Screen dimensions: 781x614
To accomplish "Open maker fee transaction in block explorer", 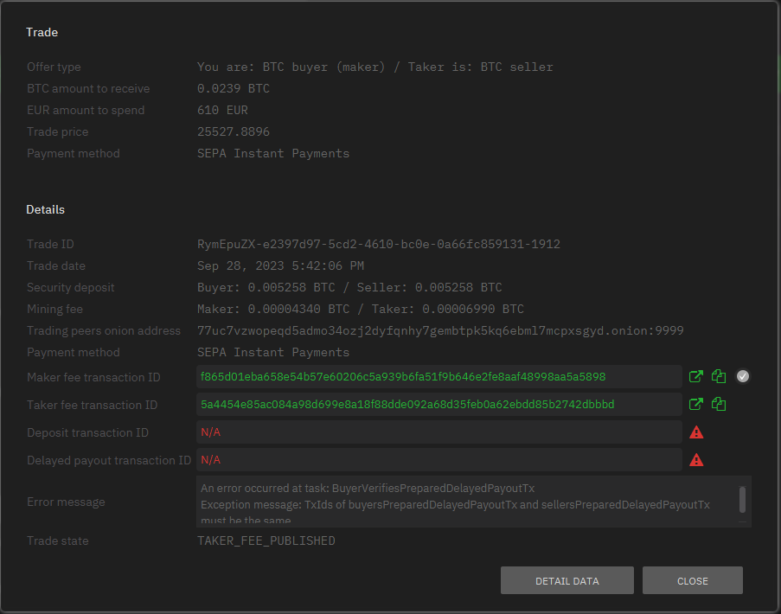I will click(x=696, y=376).
